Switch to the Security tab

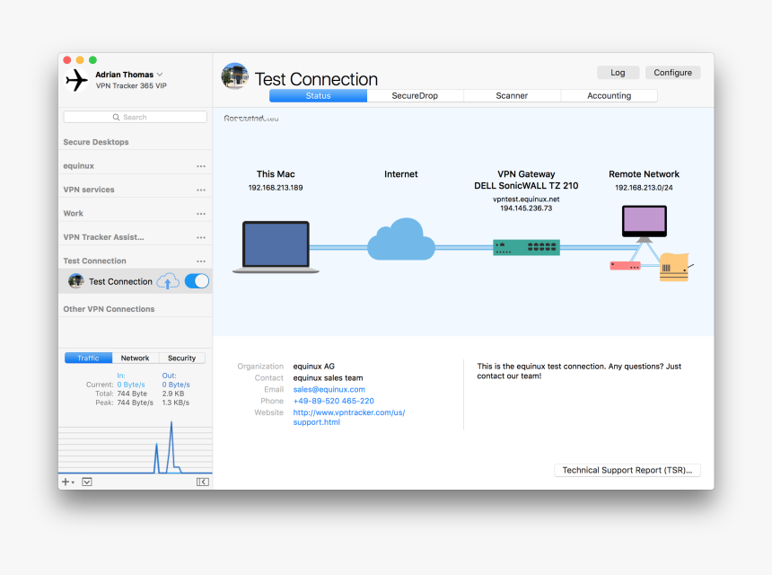tap(181, 358)
